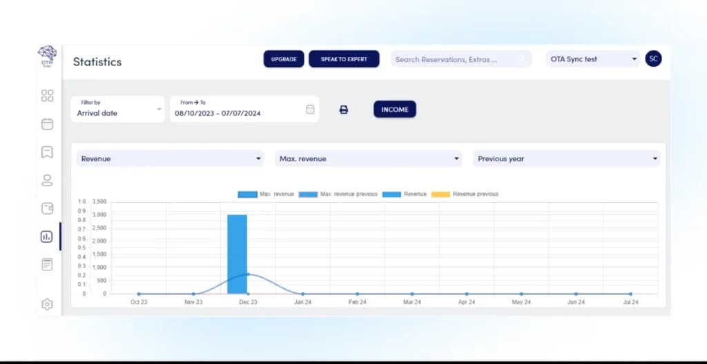Screen dimensions: 707x364
Task: Open the OTA Sync test property dropdown
Action: click(593, 59)
